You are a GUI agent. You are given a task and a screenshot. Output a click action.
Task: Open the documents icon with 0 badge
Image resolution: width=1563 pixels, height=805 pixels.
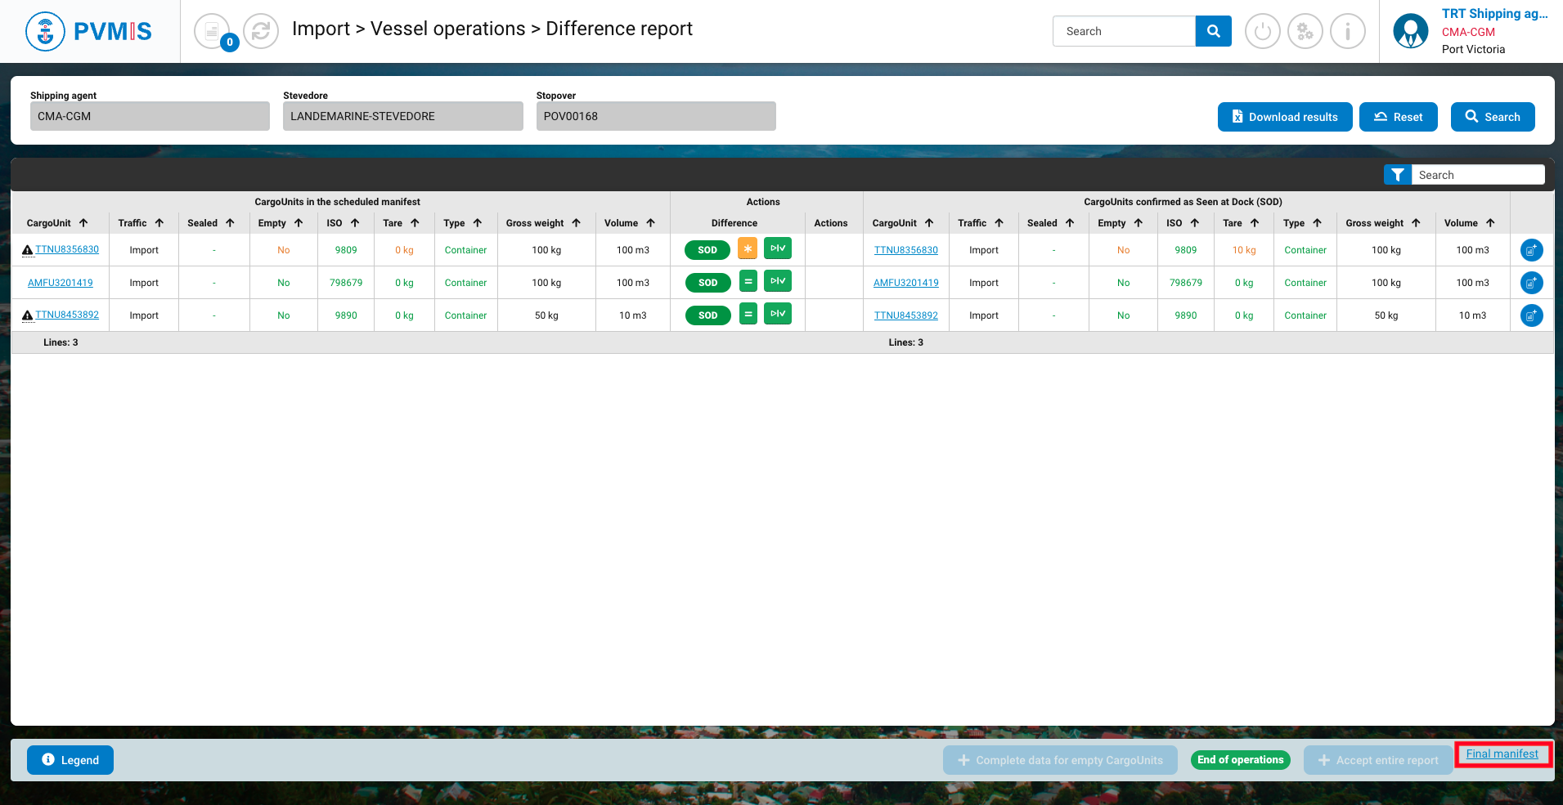pos(213,32)
